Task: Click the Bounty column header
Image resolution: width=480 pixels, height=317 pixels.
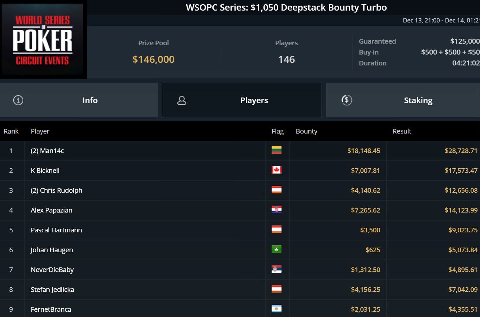Action: [x=306, y=131]
